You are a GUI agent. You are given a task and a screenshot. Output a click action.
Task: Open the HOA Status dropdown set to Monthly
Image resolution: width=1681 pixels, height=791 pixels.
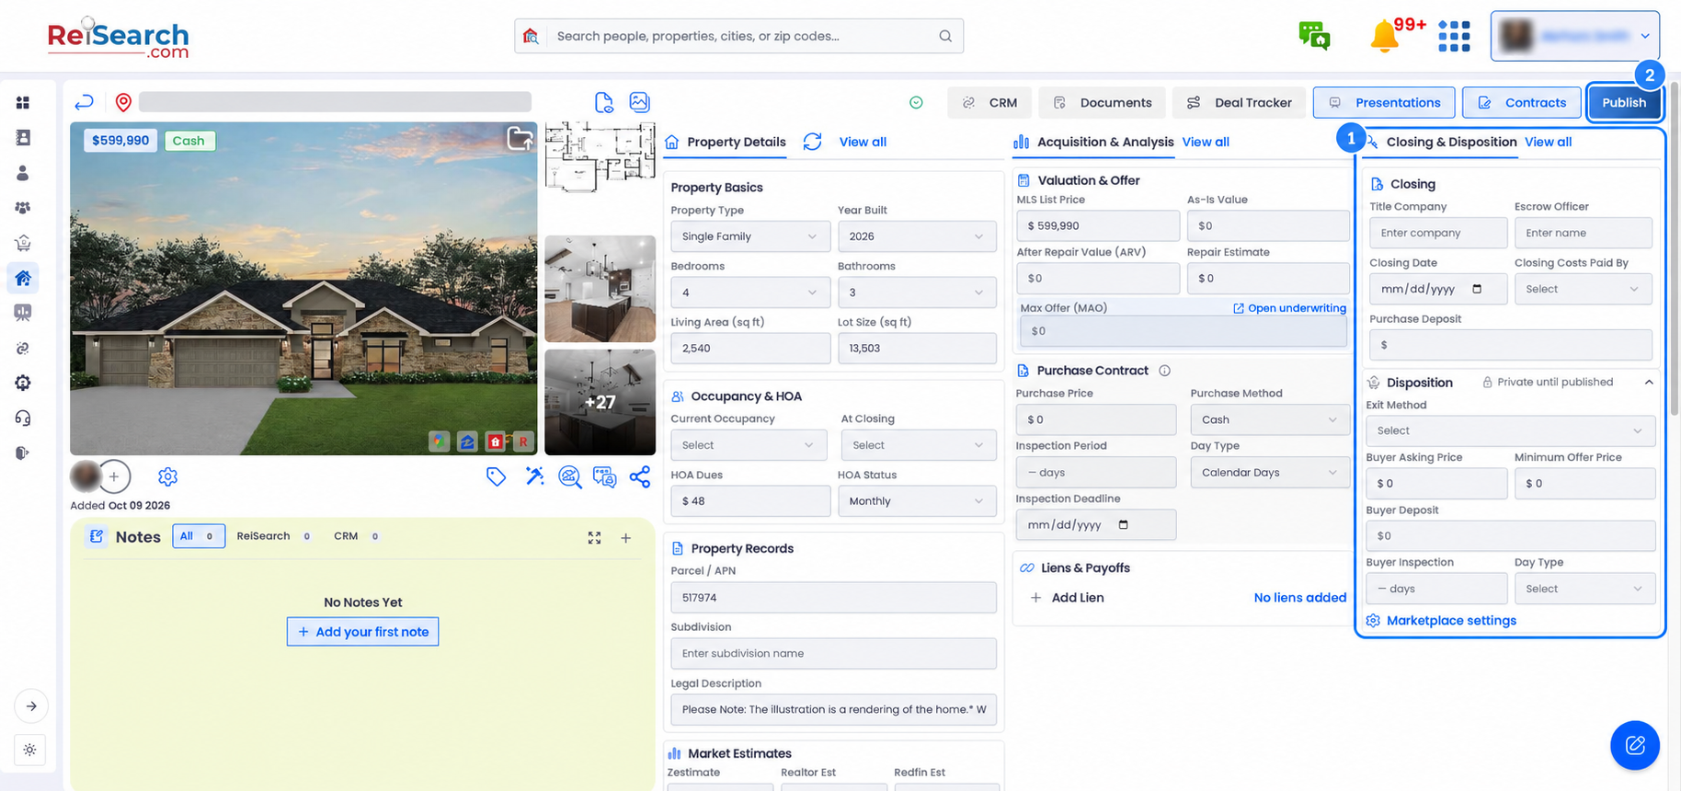click(916, 501)
